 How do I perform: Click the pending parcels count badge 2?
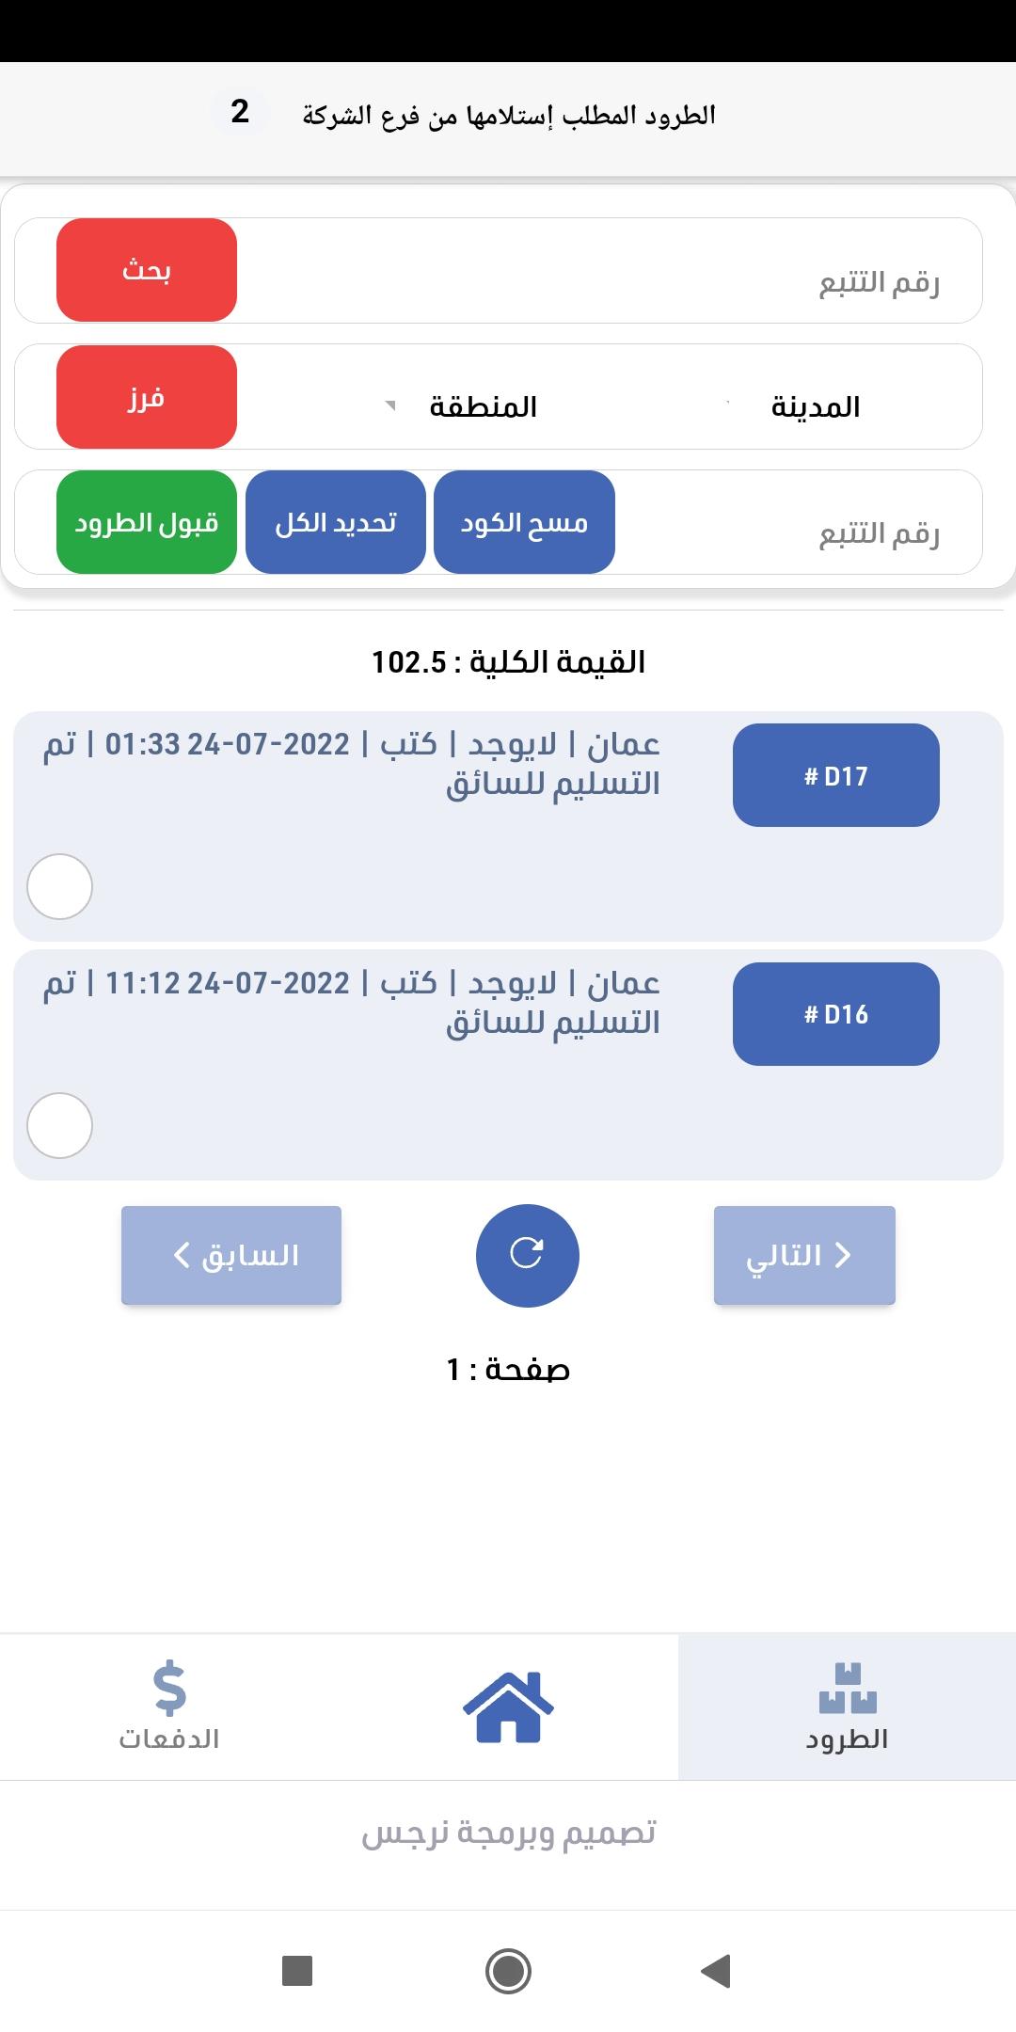coord(240,112)
